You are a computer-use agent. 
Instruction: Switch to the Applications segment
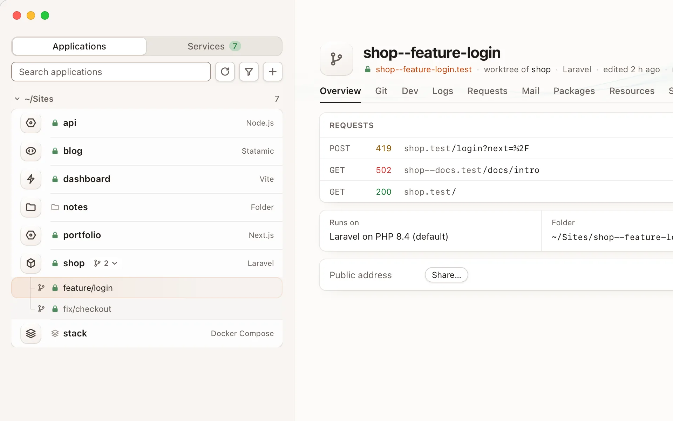79,46
